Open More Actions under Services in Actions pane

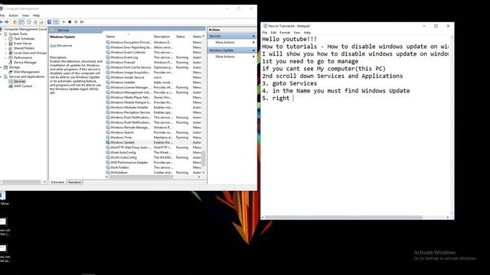pos(224,43)
